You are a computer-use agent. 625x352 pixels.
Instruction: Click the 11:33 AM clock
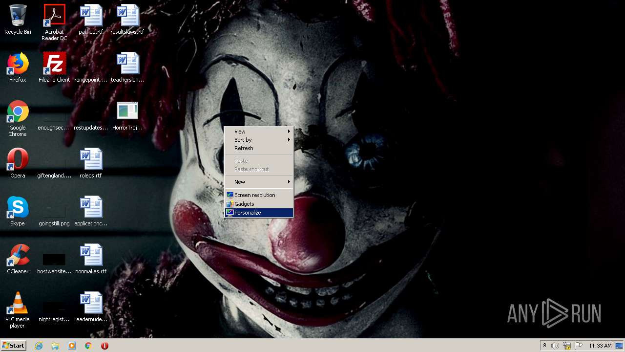click(x=600, y=346)
